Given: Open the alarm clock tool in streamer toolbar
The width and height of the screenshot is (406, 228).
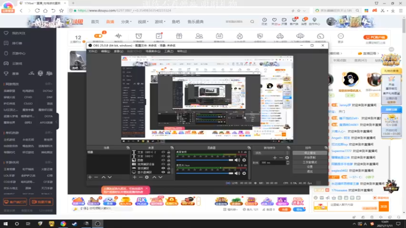Looking at the screenshot, I should pyautogui.click(x=139, y=36).
